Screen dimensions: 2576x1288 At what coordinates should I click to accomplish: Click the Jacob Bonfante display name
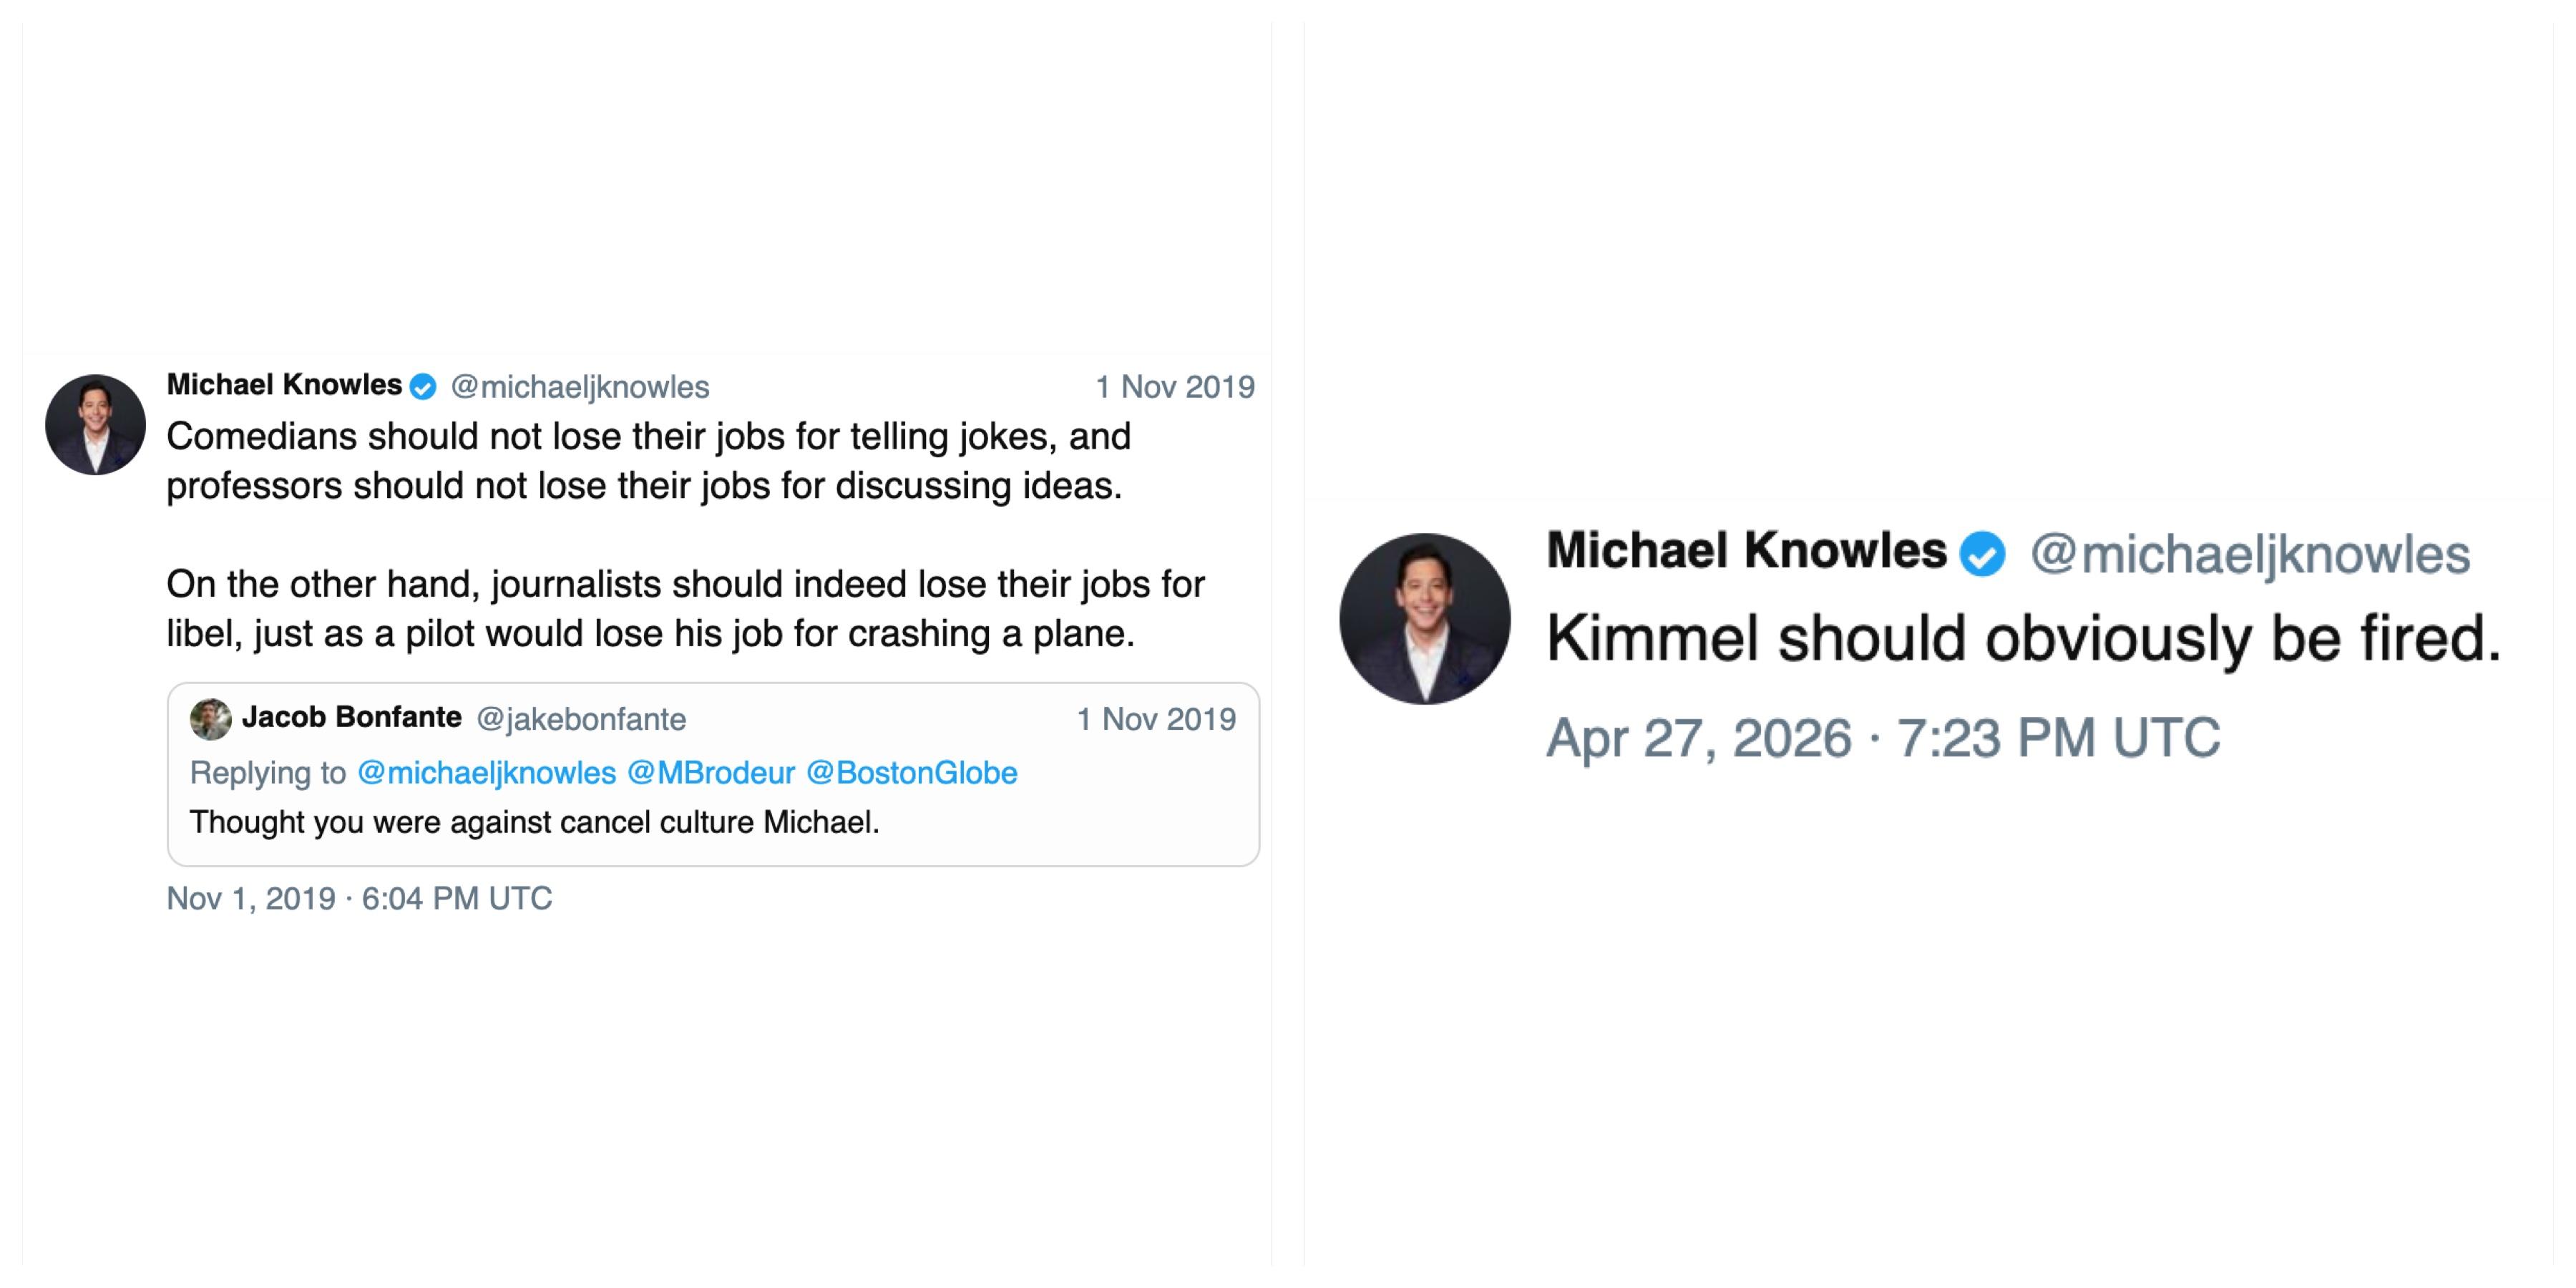(x=351, y=717)
